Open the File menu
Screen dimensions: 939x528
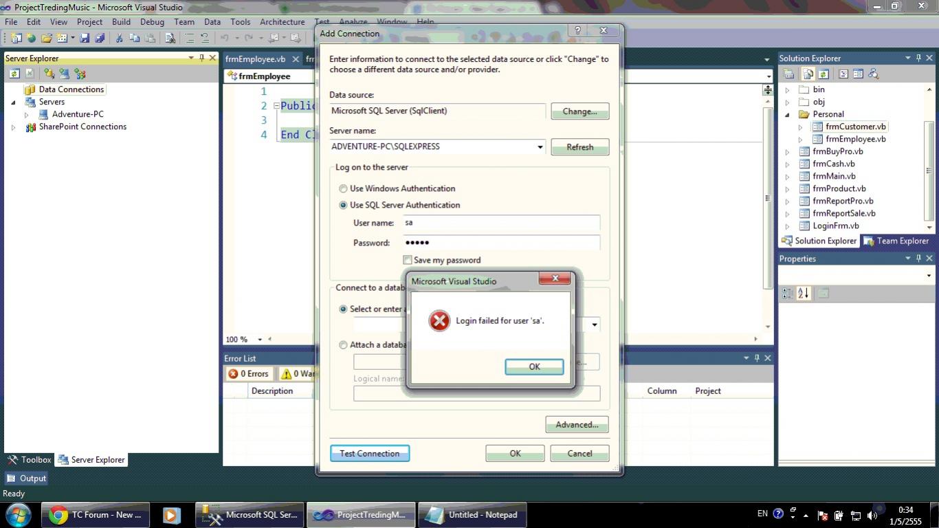pos(11,22)
